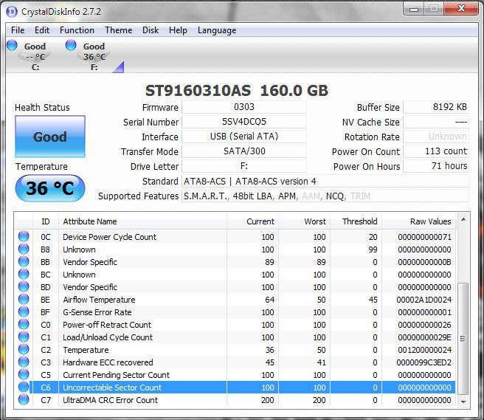This screenshot has height=420, width=484.
Task: Click the Power On Count field 113 count
Action: [436, 151]
